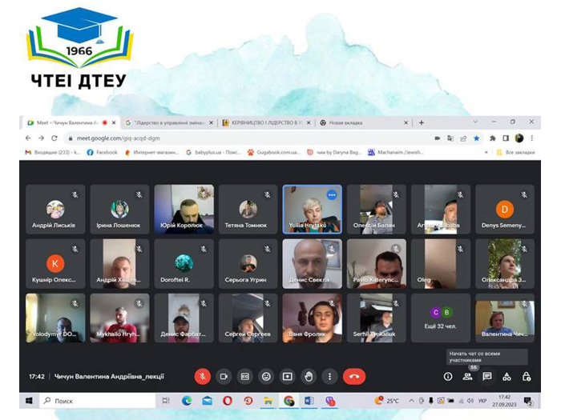Screen dimensions: 561x420
Task: Open host controls lock icon
Action: (527, 377)
